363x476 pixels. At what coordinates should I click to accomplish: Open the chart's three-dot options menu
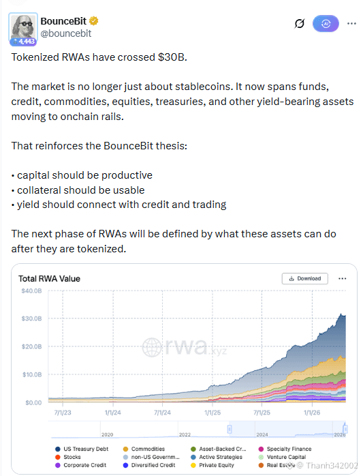point(343,278)
